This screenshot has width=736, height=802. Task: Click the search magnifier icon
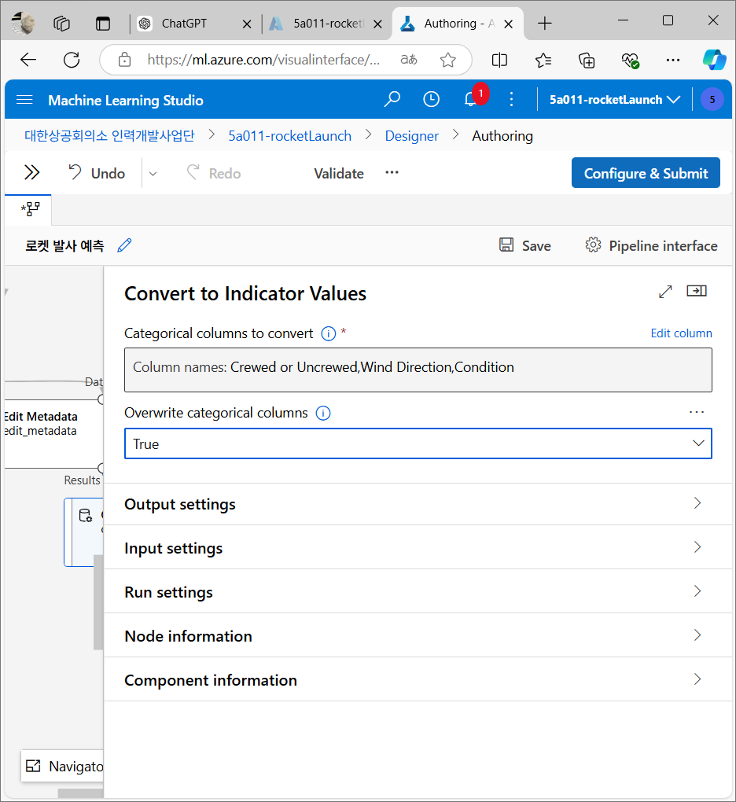tap(392, 99)
